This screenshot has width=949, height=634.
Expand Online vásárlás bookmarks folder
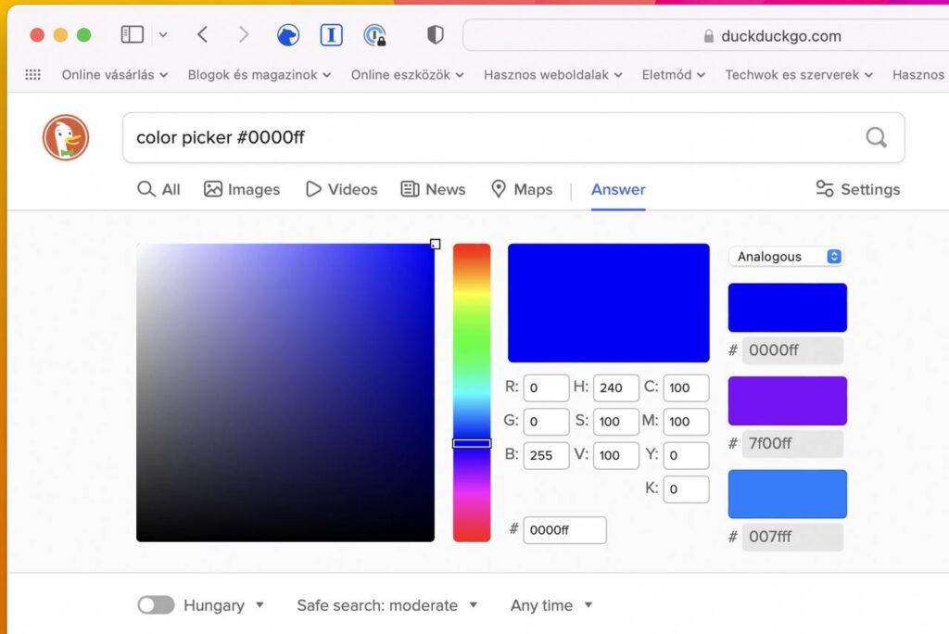tap(115, 74)
